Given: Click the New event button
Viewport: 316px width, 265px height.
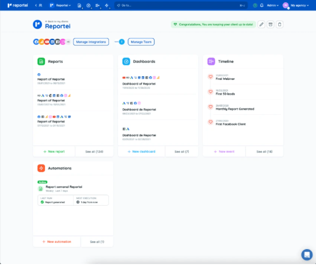Looking at the screenshot, I should tap(224, 152).
